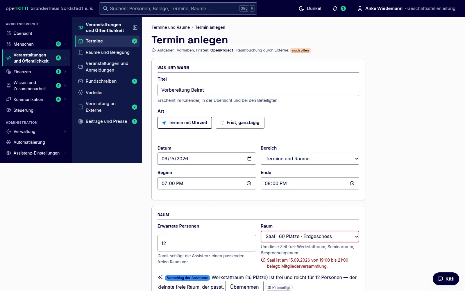Expand the Verwaltung section chevron
This screenshot has width=465, height=291.
pos(65,131)
